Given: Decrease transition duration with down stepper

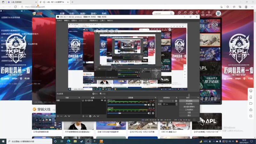Looking at the screenshot, I should pos(176,105).
